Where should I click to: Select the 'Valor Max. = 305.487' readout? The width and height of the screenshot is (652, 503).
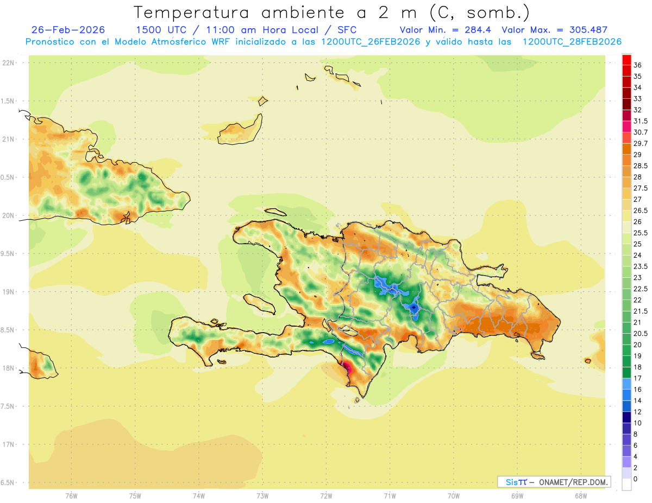[555, 30]
